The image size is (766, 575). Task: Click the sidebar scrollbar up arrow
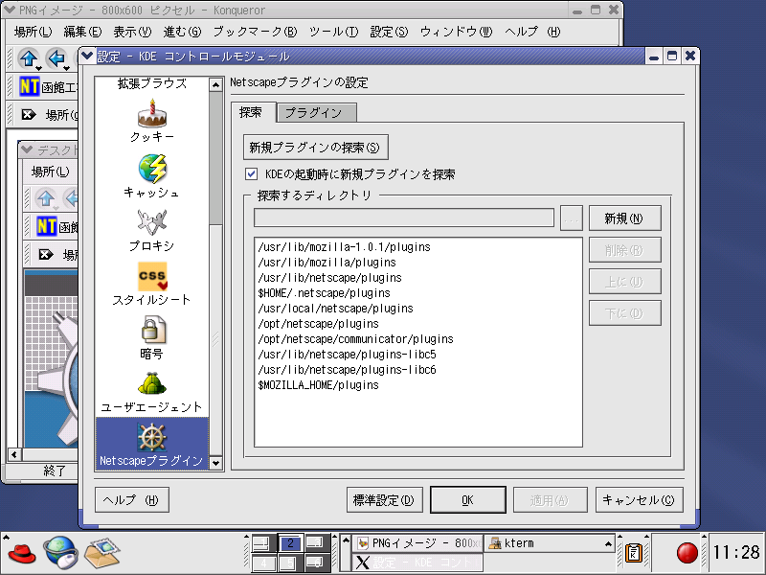(x=215, y=84)
